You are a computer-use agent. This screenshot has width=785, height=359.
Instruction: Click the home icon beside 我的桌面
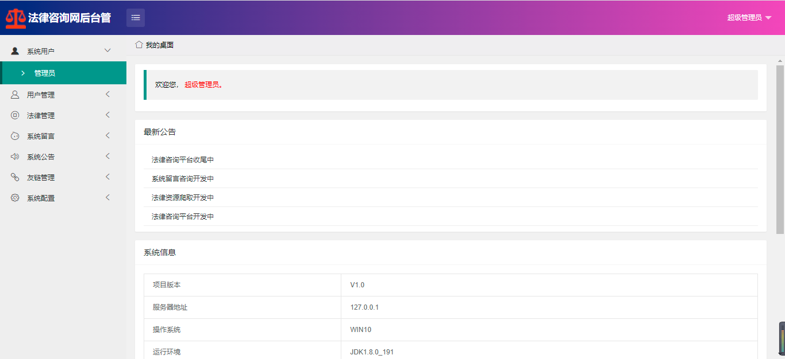pos(139,44)
